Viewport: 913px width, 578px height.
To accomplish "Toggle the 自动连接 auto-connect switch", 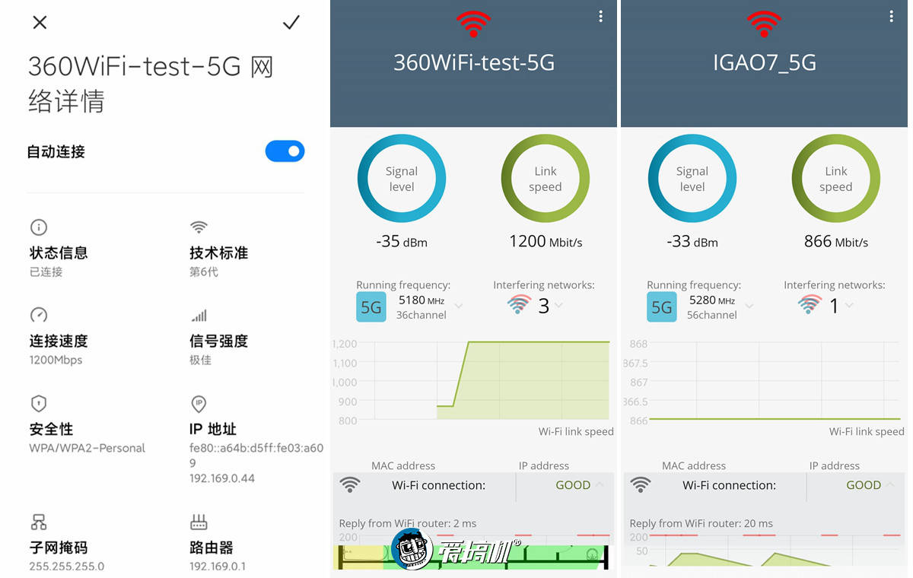I will click(x=285, y=151).
